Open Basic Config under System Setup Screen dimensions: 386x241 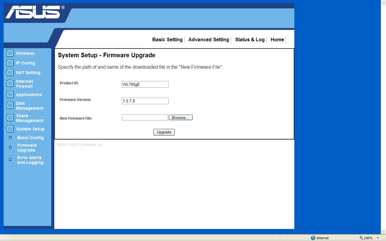(30, 138)
